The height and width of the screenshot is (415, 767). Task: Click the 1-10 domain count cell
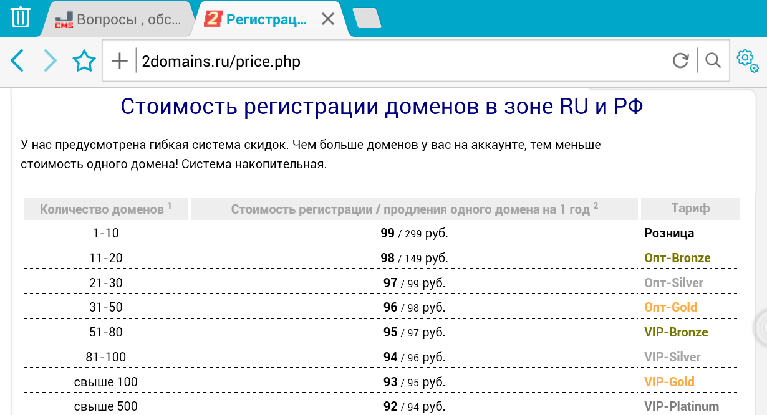pyautogui.click(x=106, y=233)
